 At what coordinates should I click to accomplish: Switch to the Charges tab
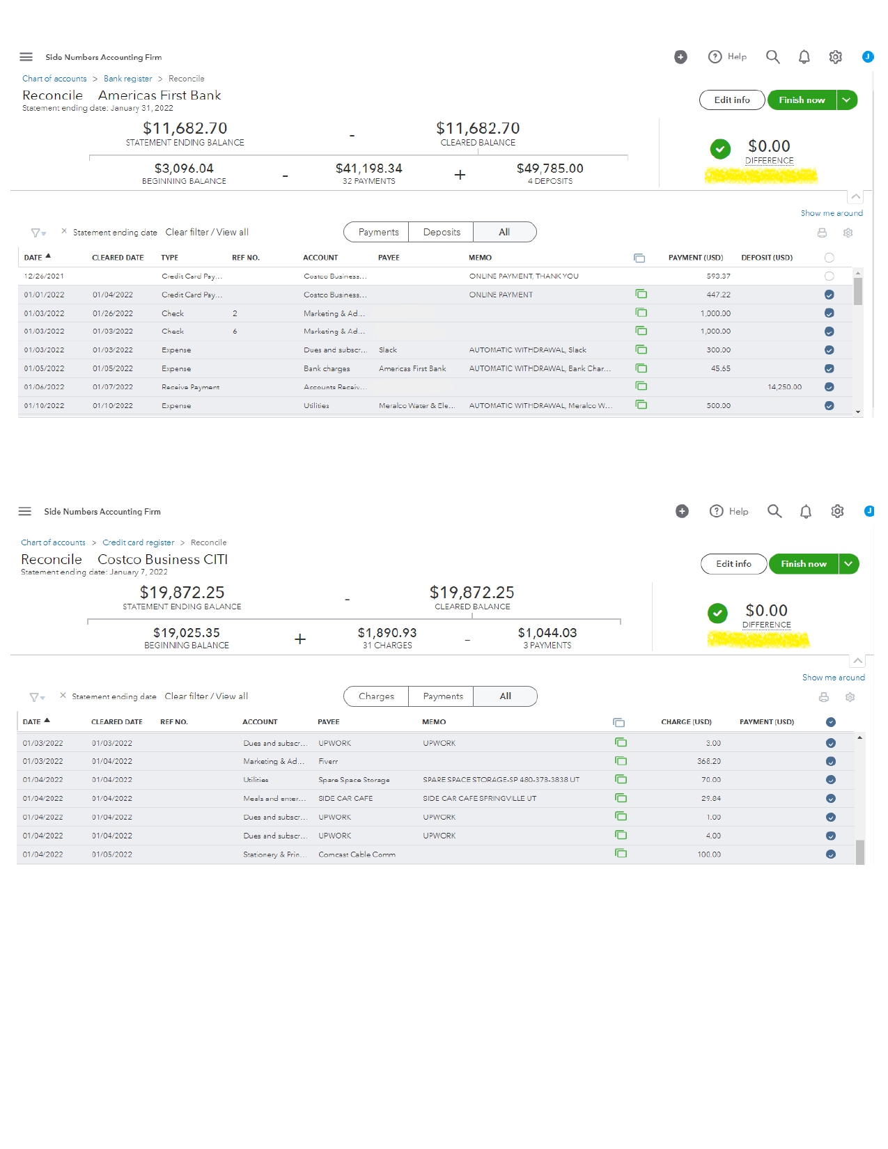tap(376, 696)
